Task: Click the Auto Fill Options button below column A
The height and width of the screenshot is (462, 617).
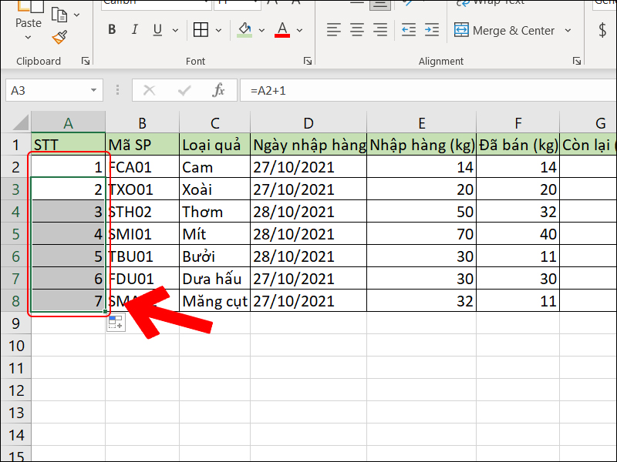Action: pos(114,322)
